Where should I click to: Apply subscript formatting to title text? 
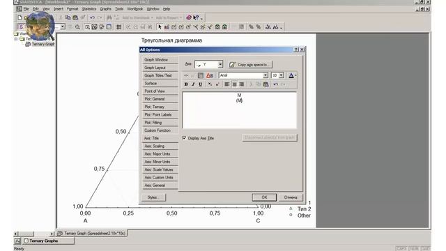click(210, 84)
